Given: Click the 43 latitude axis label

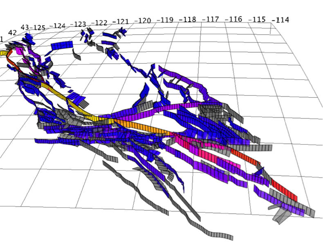Looking at the screenshot, I should coord(25,27).
